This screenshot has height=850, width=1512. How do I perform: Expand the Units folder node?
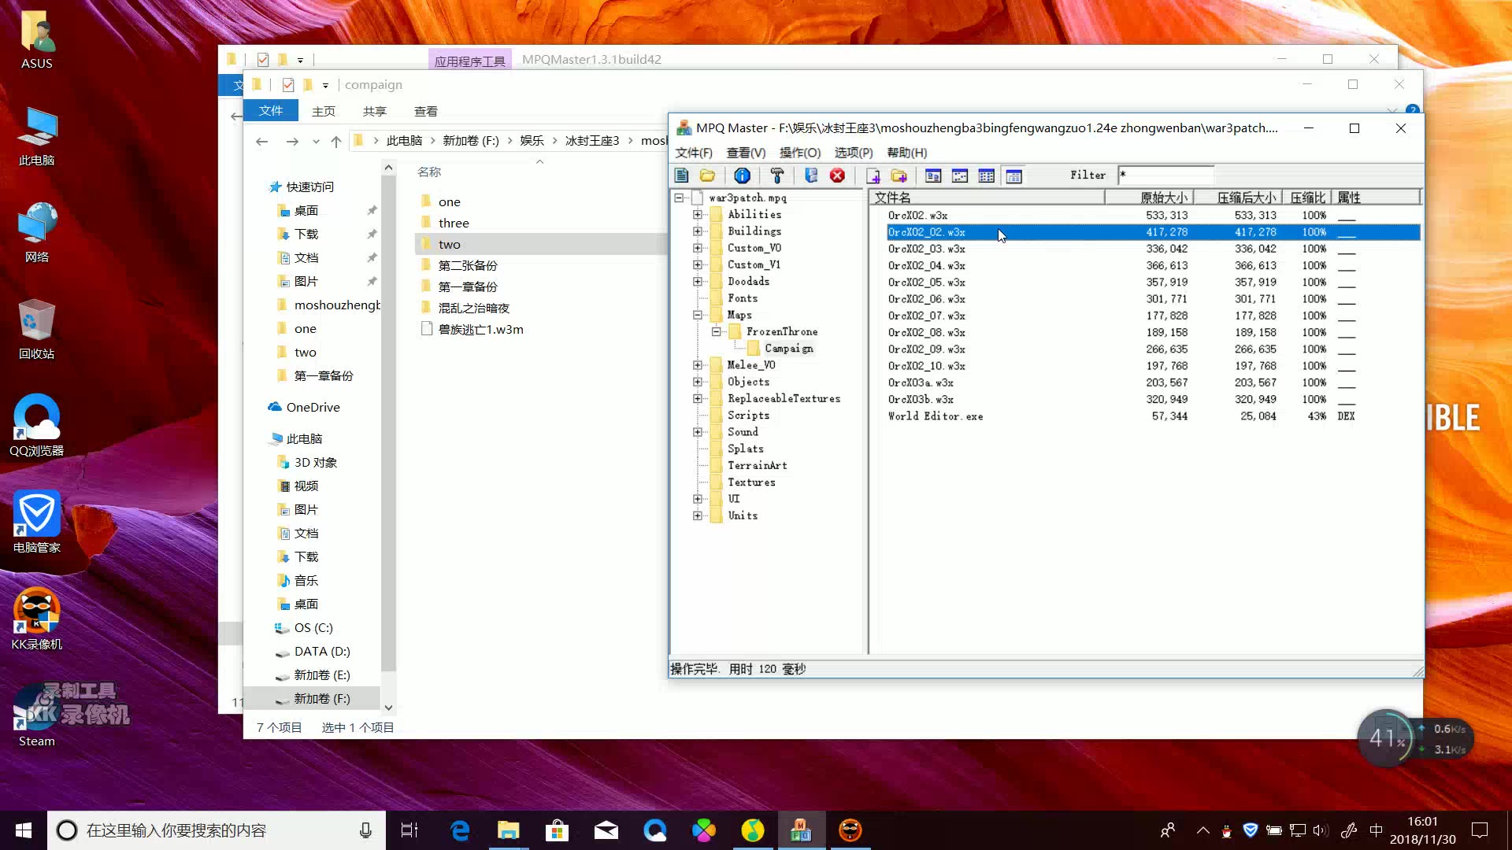[698, 516]
